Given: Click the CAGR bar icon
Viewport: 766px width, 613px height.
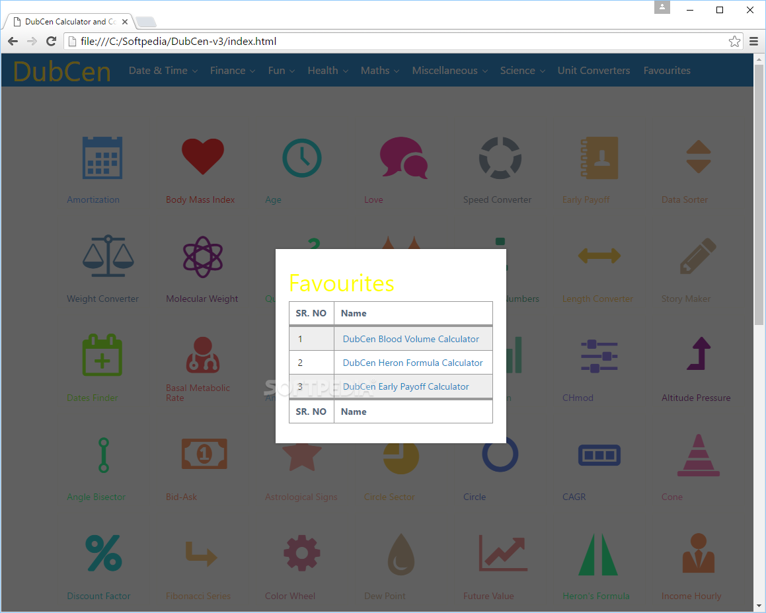Looking at the screenshot, I should (x=599, y=455).
